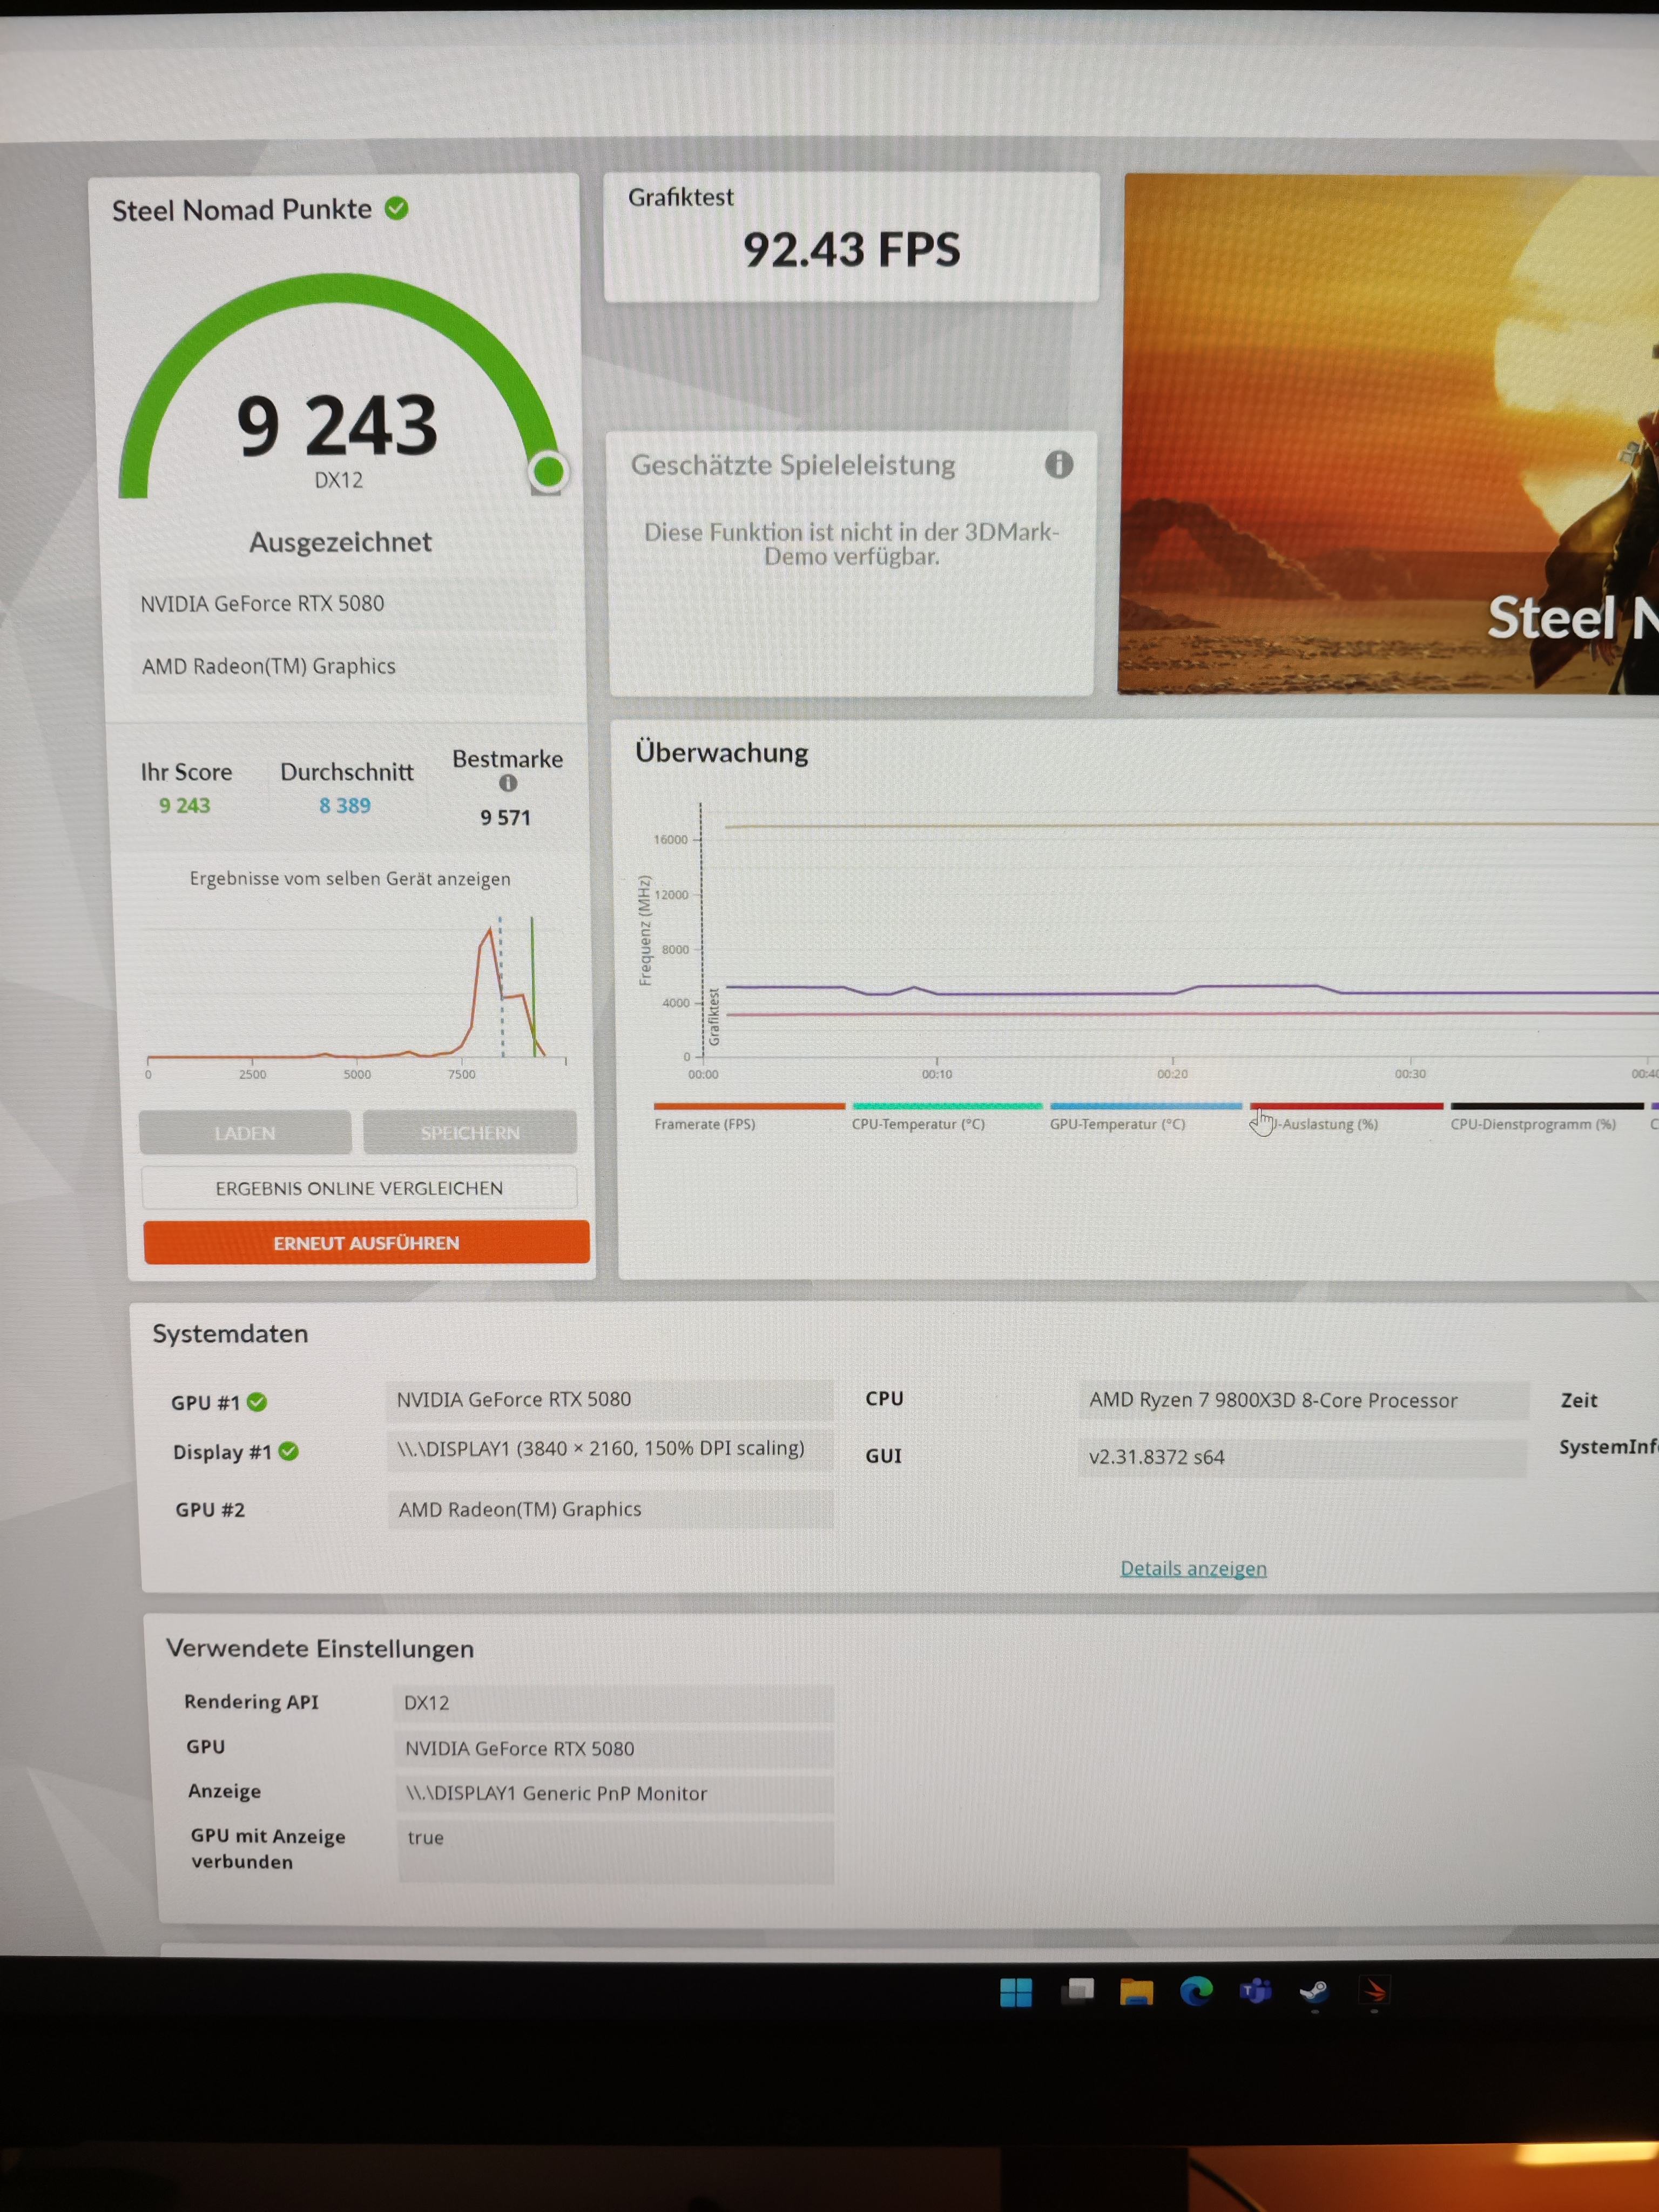Click the Bestmarke info icon

[x=508, y=783]
